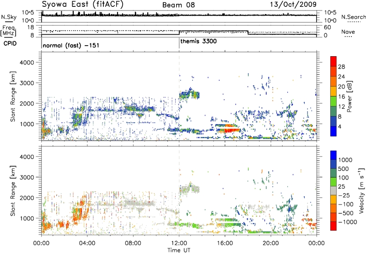Click the '4000' range tick in the power panel
This screenshot has width=366, height=253.
tap(27, 63)
